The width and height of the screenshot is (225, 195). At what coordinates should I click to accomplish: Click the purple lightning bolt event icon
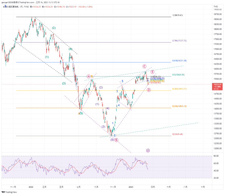tap(148, 150)
